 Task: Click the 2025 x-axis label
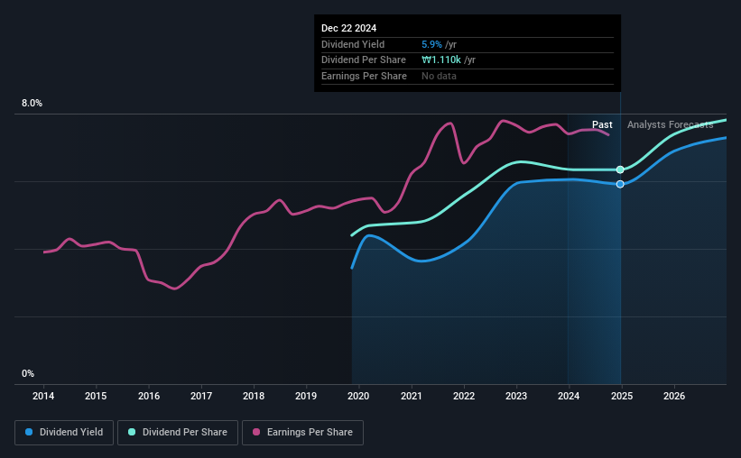point(622,396)
